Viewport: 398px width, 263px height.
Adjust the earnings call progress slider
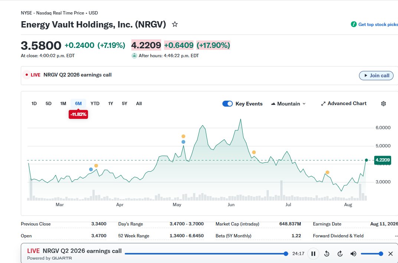pyautogui.click(x=206, y=254)
